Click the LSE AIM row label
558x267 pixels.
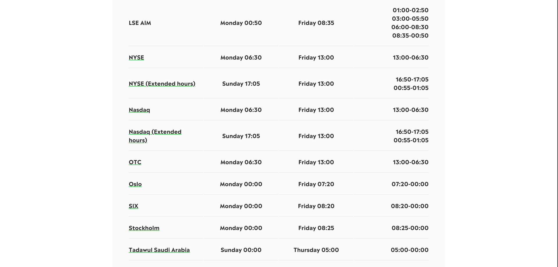point(140,23)
